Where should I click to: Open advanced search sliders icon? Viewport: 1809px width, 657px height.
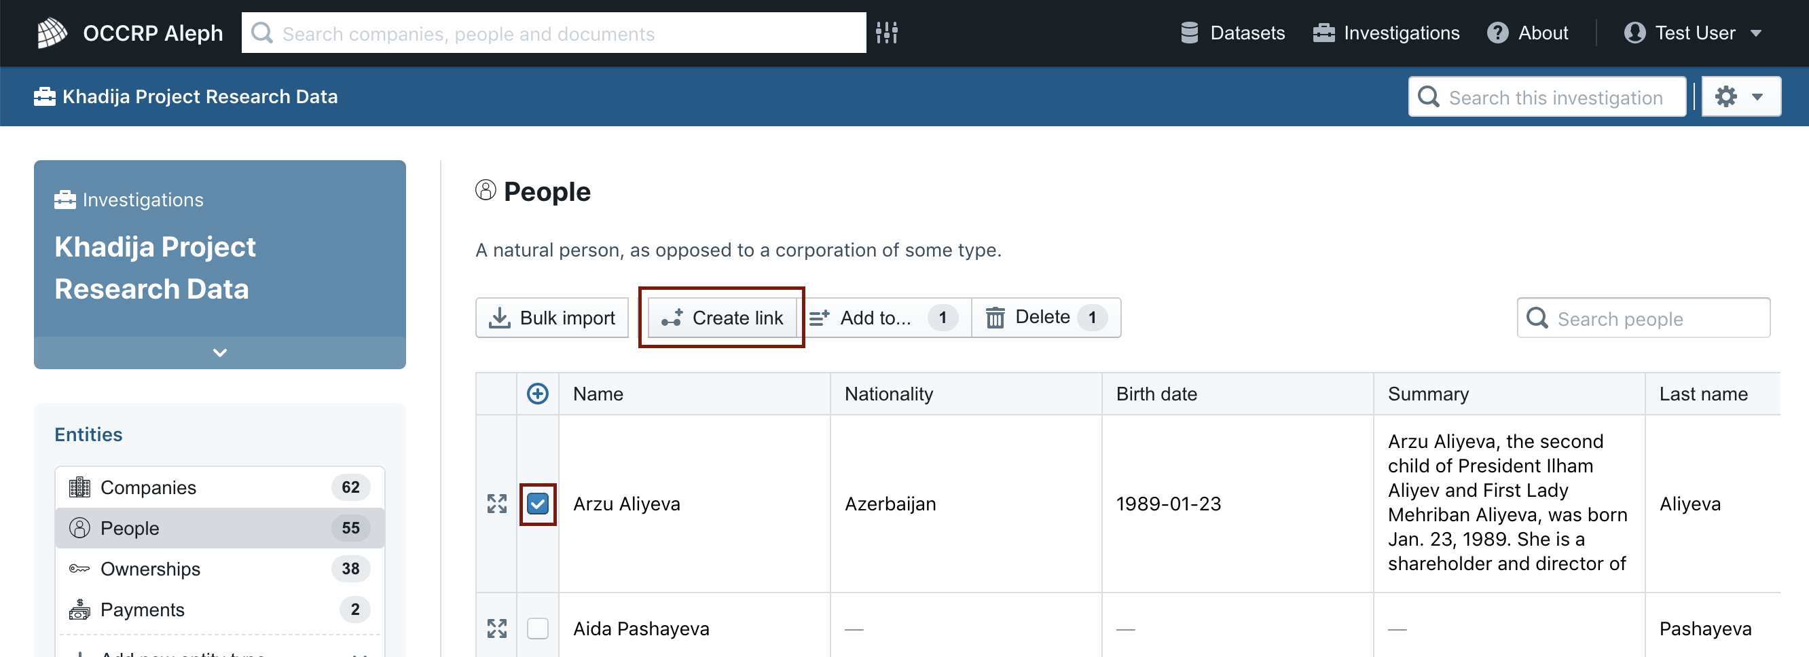887,33
